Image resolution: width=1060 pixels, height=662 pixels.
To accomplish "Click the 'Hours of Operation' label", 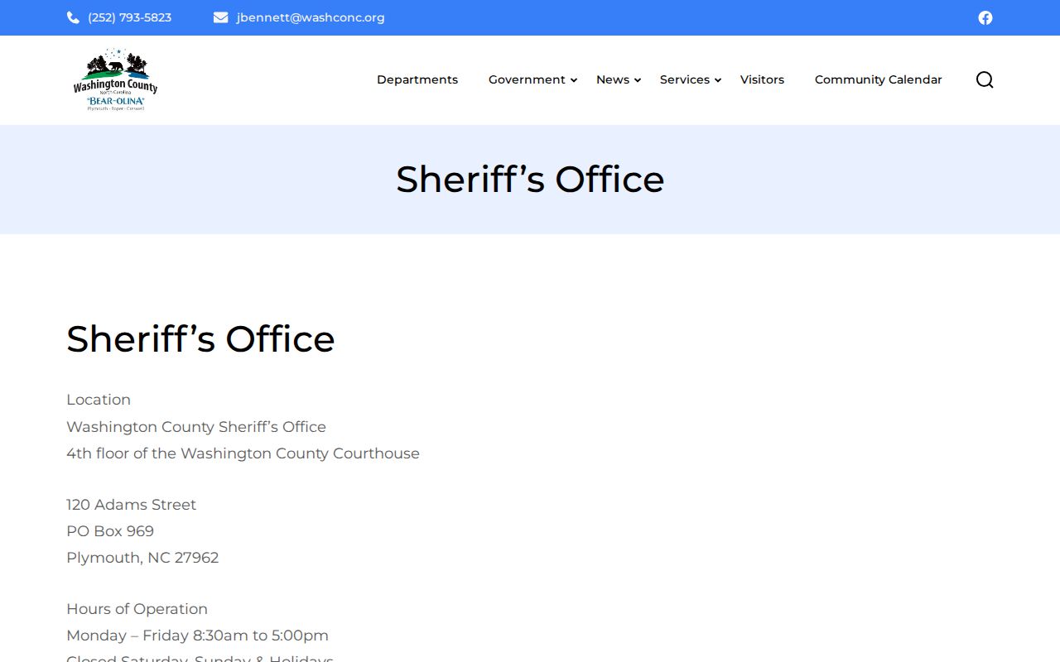I will click(x=137, y=609).
